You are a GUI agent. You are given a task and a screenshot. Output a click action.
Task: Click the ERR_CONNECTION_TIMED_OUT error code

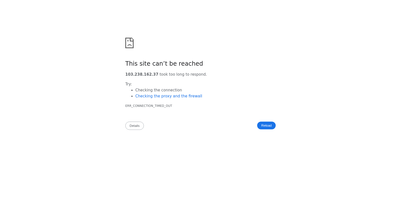click(149, 106)
